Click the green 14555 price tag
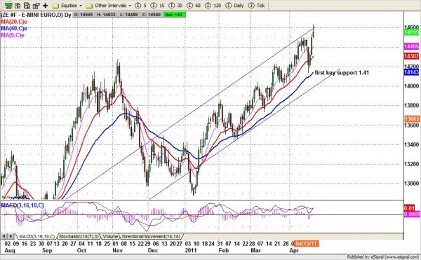The height and width of the screenshot is (260, 421). 411,32
